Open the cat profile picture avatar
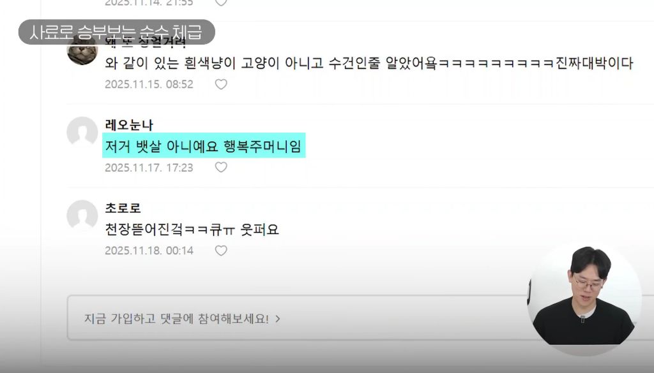The width and height of the screenshot is (654, 373). pos(82,50)
